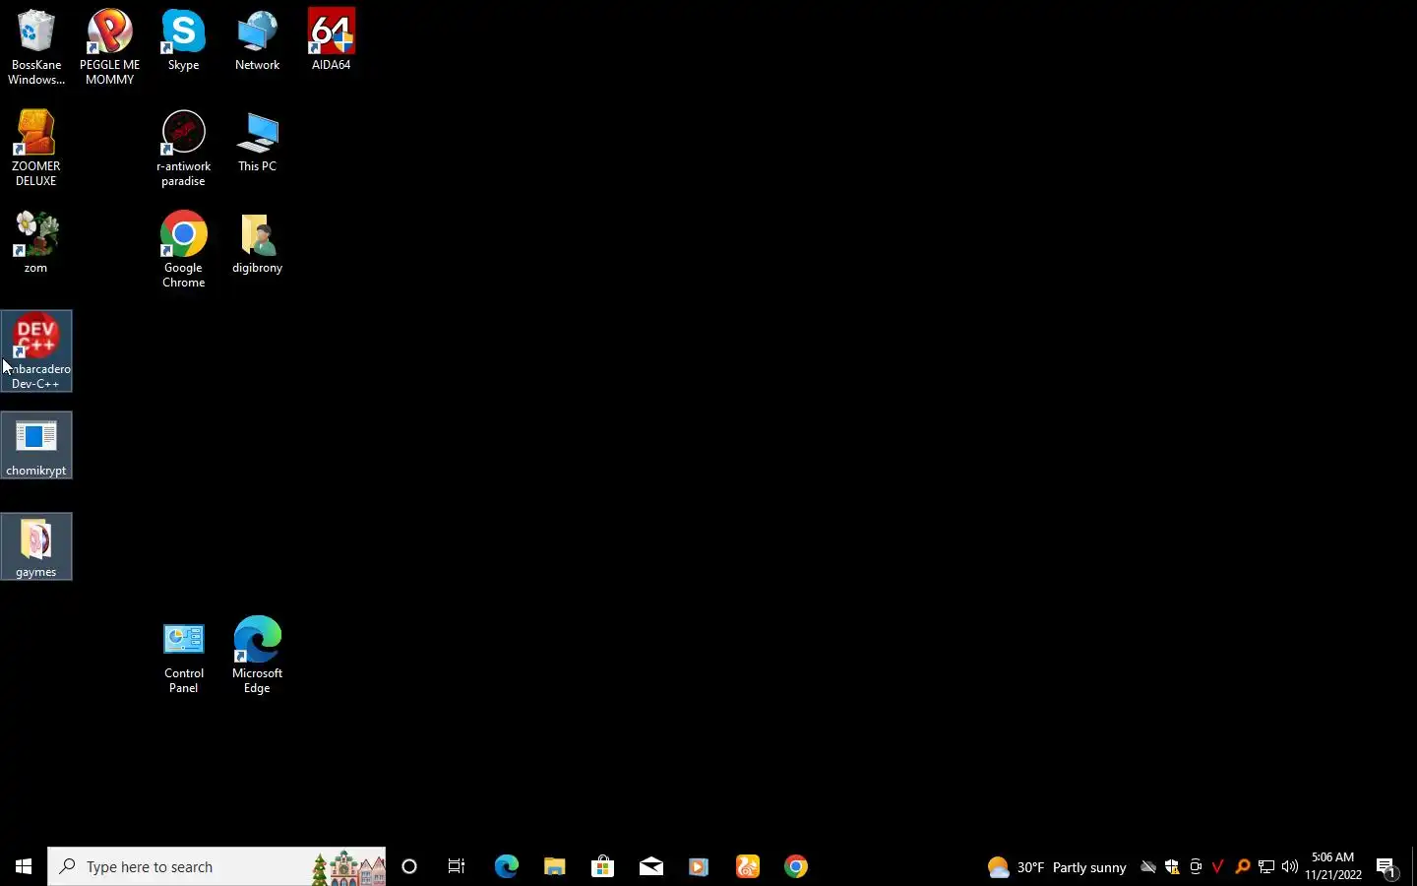Click the holiday village search highlight image

click(348, 868)
